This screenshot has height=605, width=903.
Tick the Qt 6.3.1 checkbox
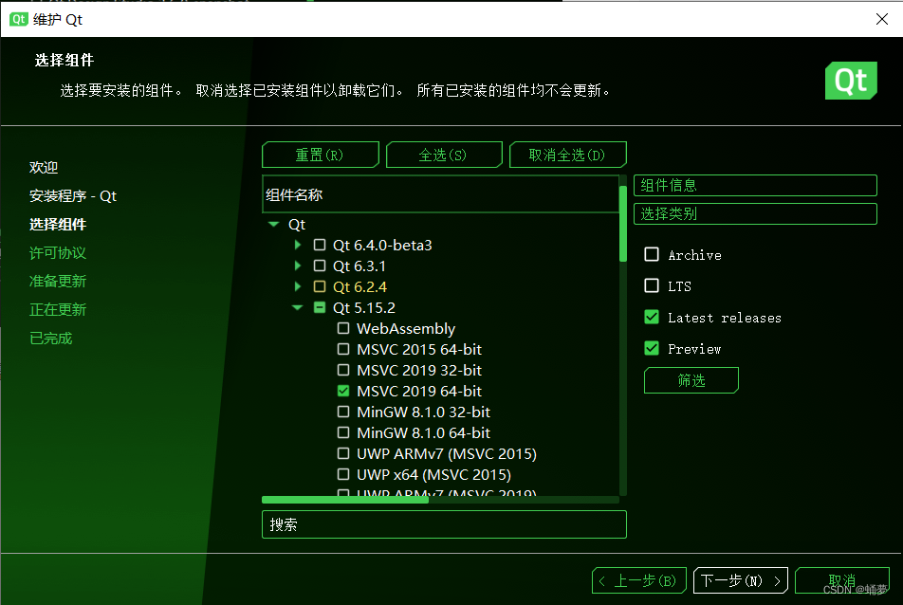click(320, 266)
